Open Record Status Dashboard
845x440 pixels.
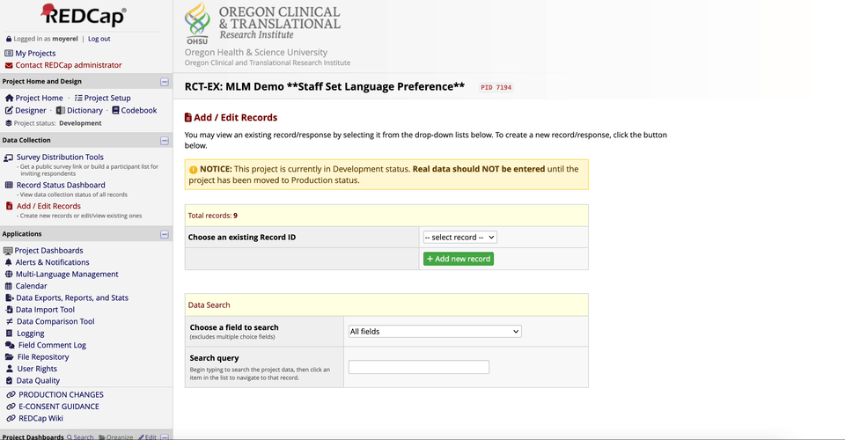tap(61, 185)
